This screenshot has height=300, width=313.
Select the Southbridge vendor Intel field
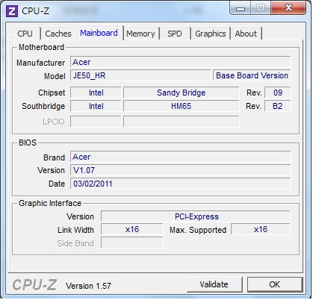[96, 106]
